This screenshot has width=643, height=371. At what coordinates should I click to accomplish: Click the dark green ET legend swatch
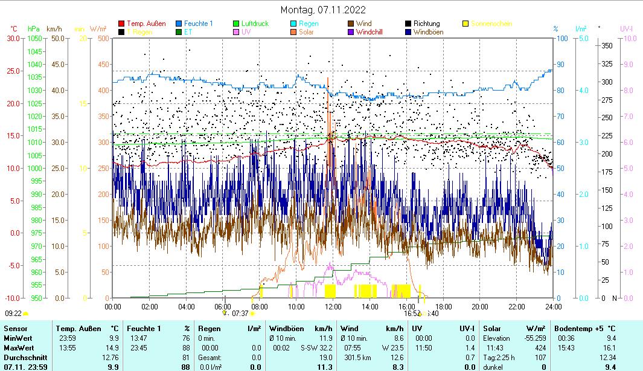tap(179, 32)
